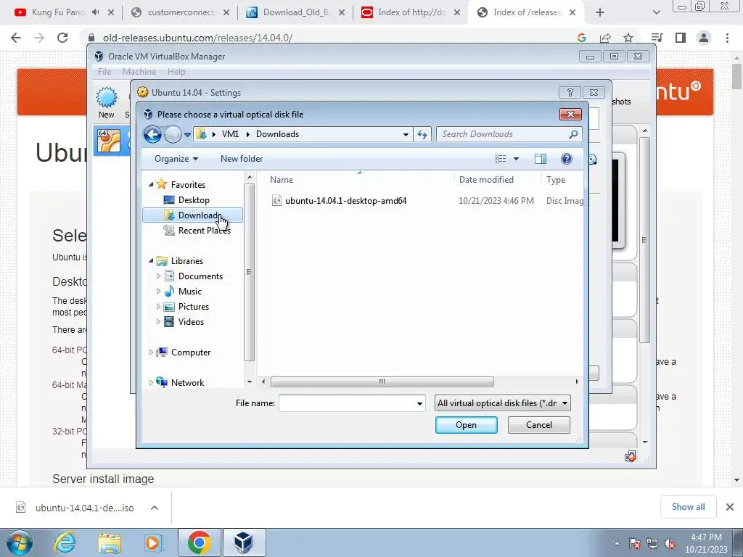Cancel the file chooser dialog
The height and width of the screenshot is (557, 743).
[x=539, y=425]
